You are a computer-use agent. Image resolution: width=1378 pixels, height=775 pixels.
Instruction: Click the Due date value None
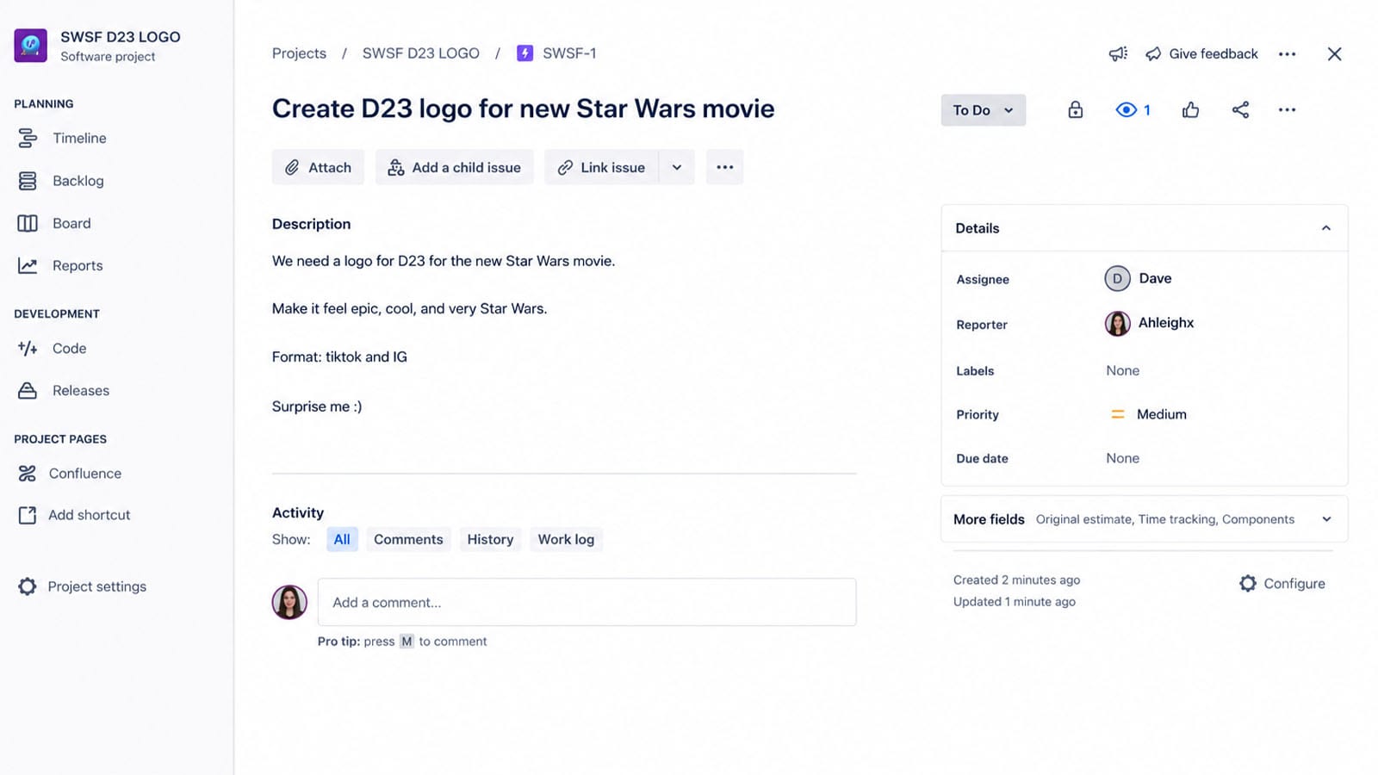click(1122, 458)
